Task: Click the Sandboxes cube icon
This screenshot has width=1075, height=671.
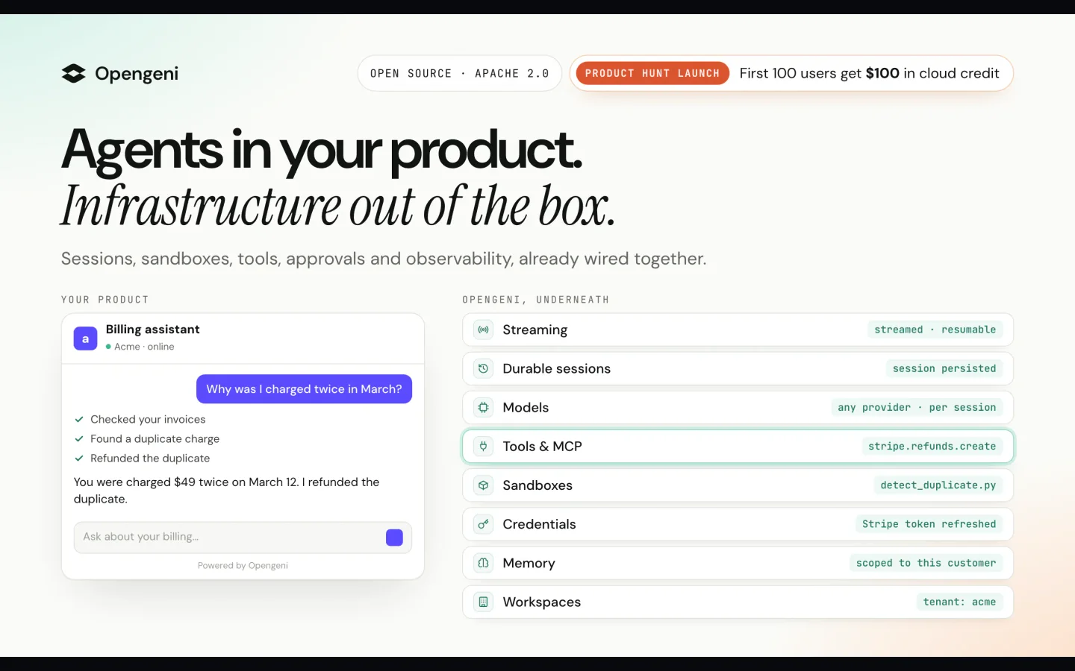Action: pyautogui.click(x=483, y=485)
